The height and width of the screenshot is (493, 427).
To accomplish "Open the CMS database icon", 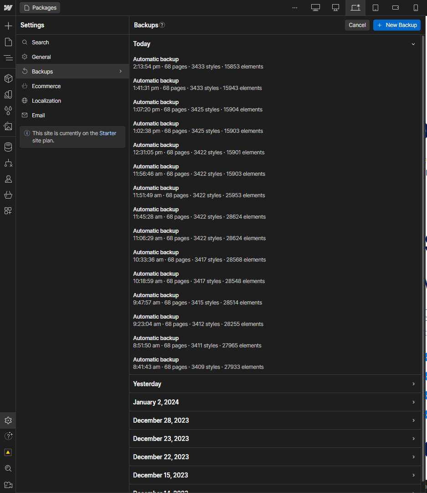I will click(x=8, y=147).
